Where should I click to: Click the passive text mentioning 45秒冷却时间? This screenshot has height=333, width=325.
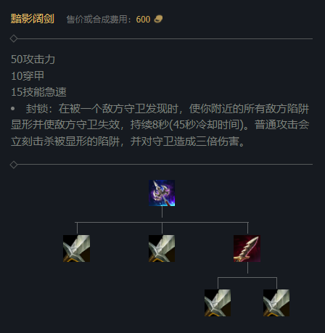pos(207,125)
